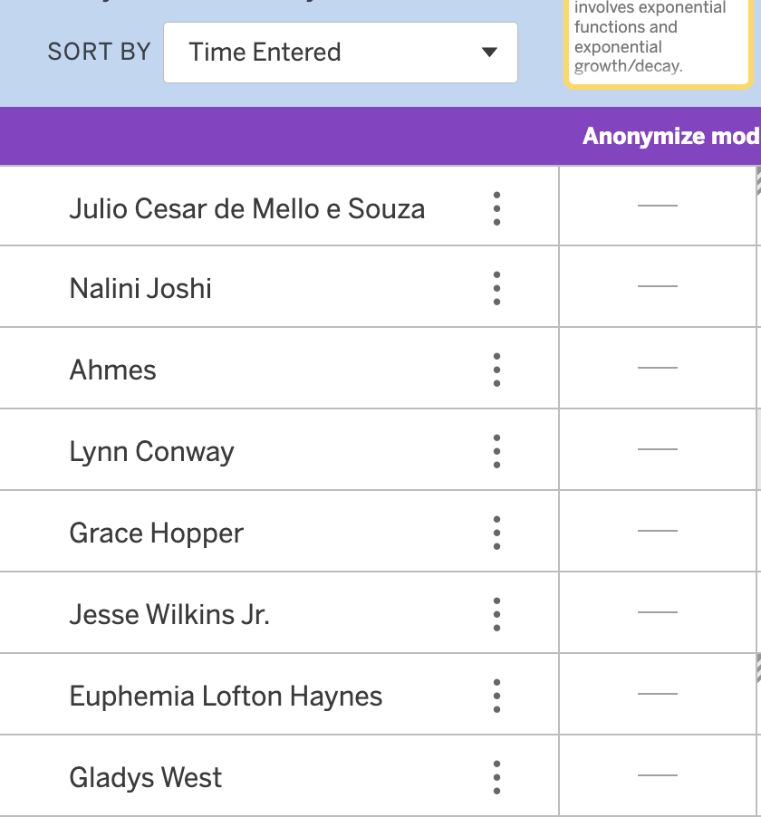Open Jesse Wilkins Jr. options menu

[x=496, y=614]
